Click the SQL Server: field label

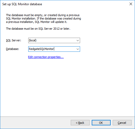pos(13,40)
